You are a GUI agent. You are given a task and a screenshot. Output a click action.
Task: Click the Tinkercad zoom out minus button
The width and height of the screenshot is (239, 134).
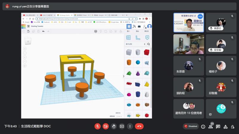pos(25,62)
